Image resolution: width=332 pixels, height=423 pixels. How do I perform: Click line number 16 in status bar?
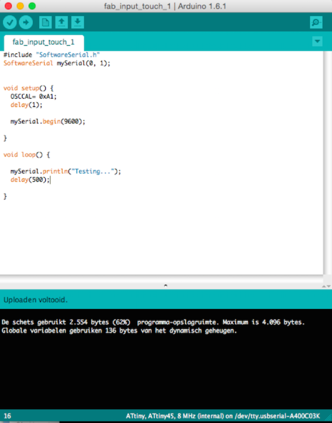(7, 416)
